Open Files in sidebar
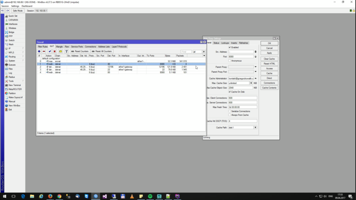Image resolution: width=356 pixels, height=200 pixels. (x=11, y=69)
